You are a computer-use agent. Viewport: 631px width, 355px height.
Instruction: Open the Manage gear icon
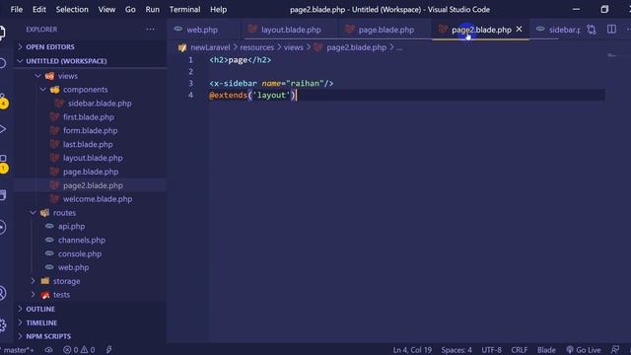point(2,324)
